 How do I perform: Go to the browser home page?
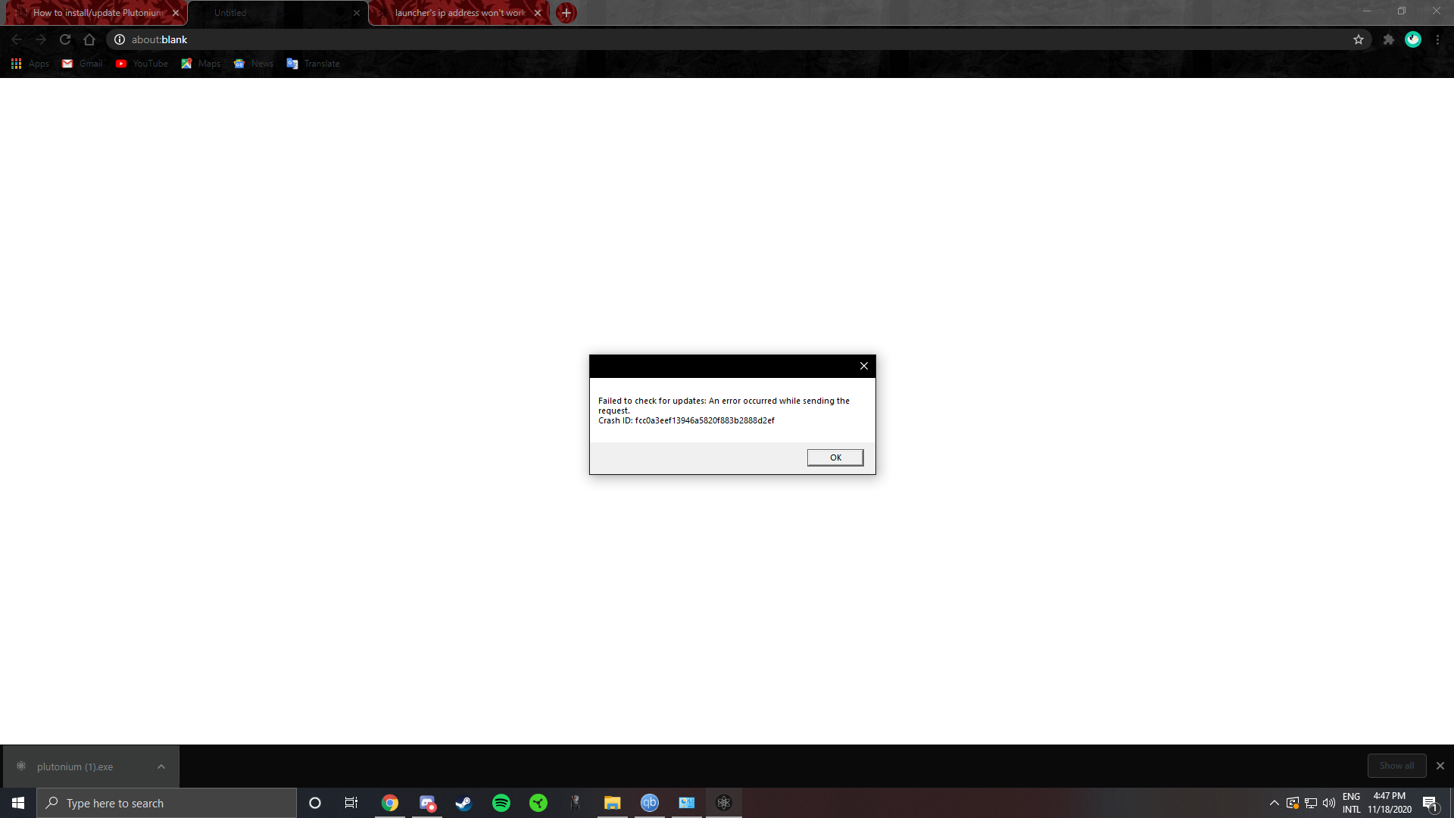pyautogui.click(x=89, y=39)
